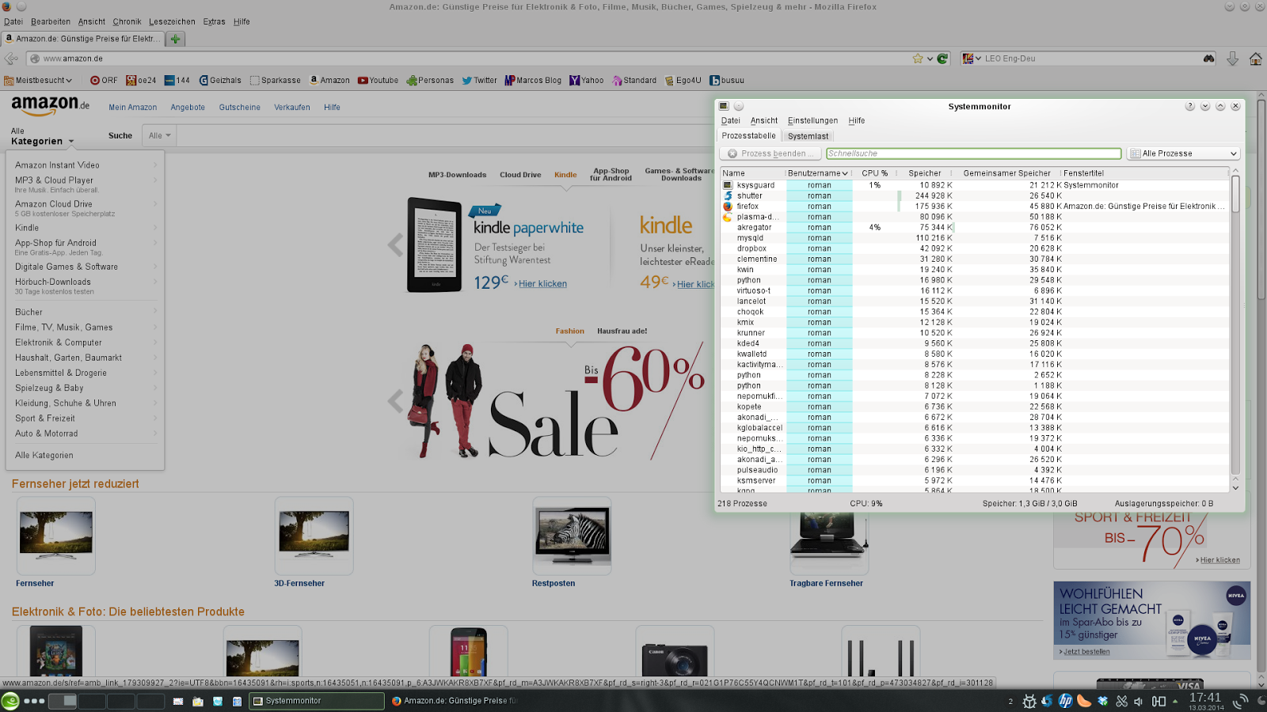The image size is (1267, 712).
Task: Open the Alle Prozesse filter dropdown
Action: tap(1183, 153)
